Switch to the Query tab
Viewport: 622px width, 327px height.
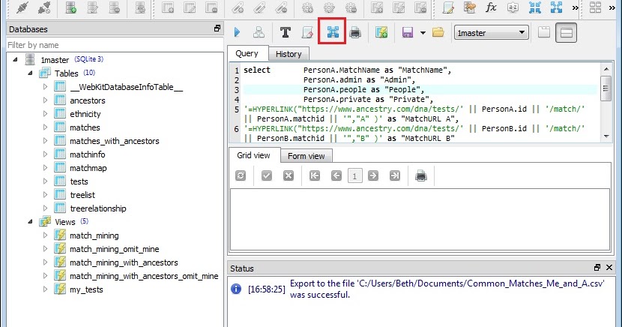[247, 53]
